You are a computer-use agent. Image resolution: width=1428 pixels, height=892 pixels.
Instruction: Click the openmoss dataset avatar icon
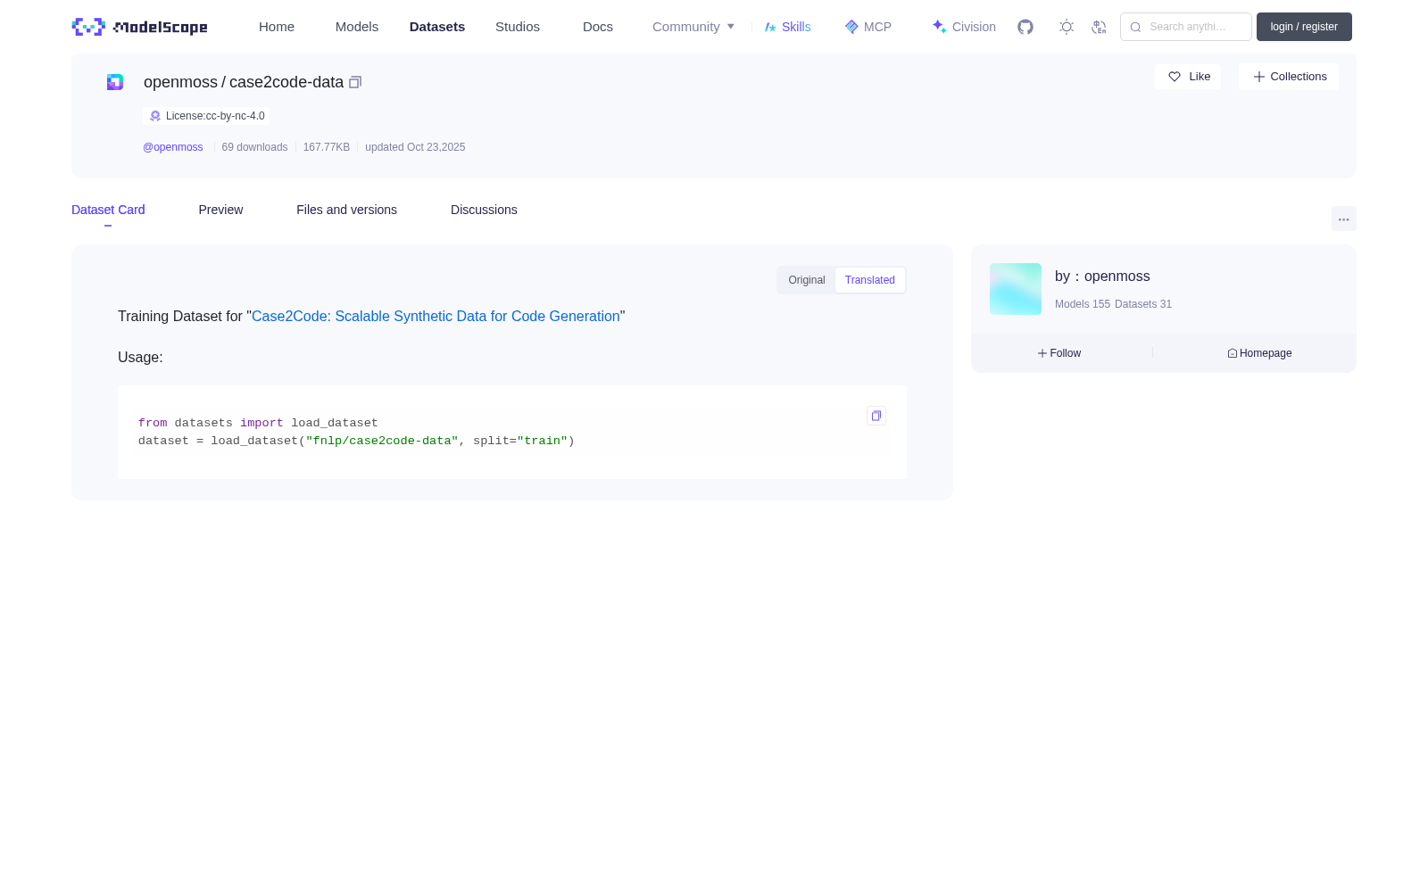[x=115, y=82]
